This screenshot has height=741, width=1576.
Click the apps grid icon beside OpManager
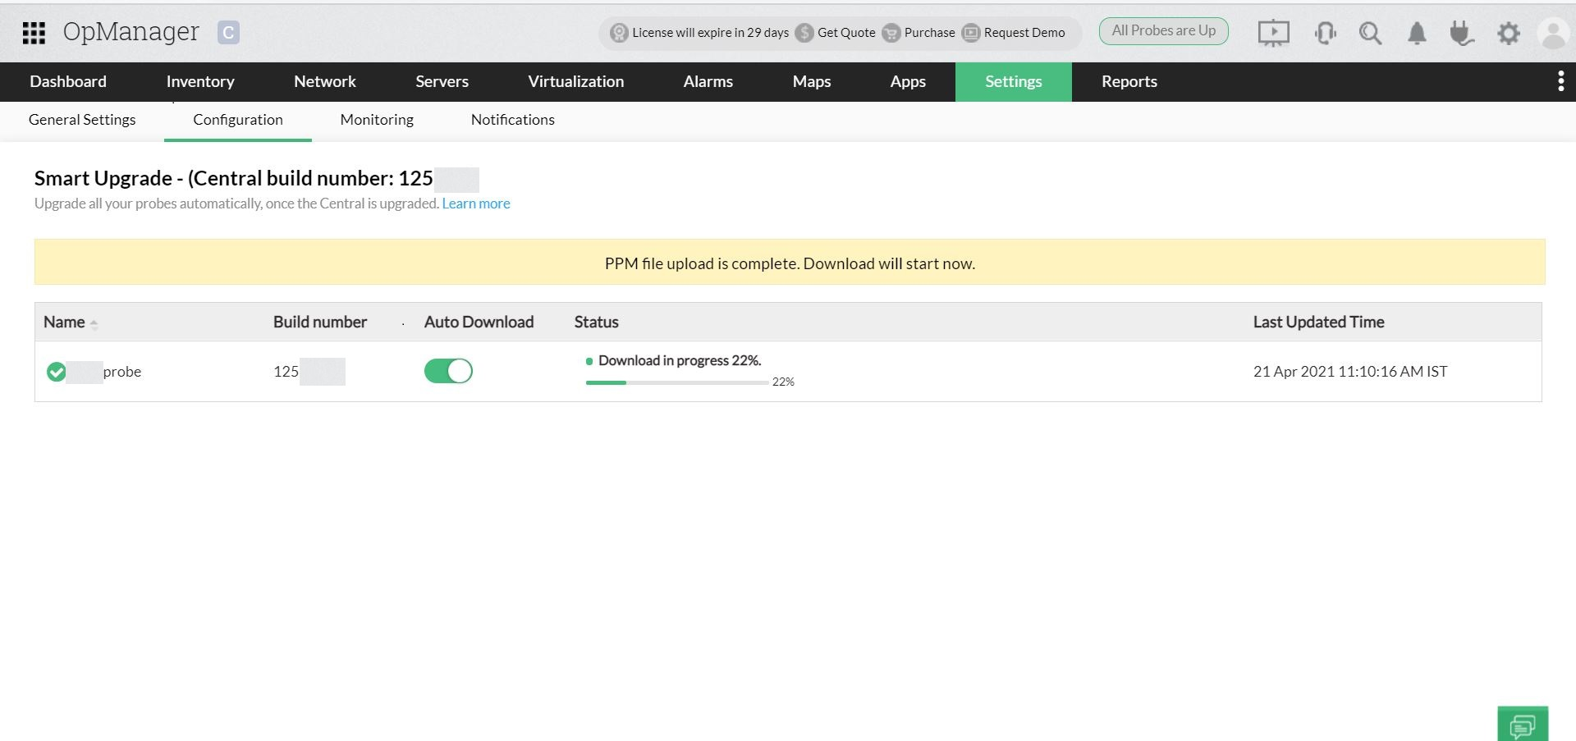(34, 33)
